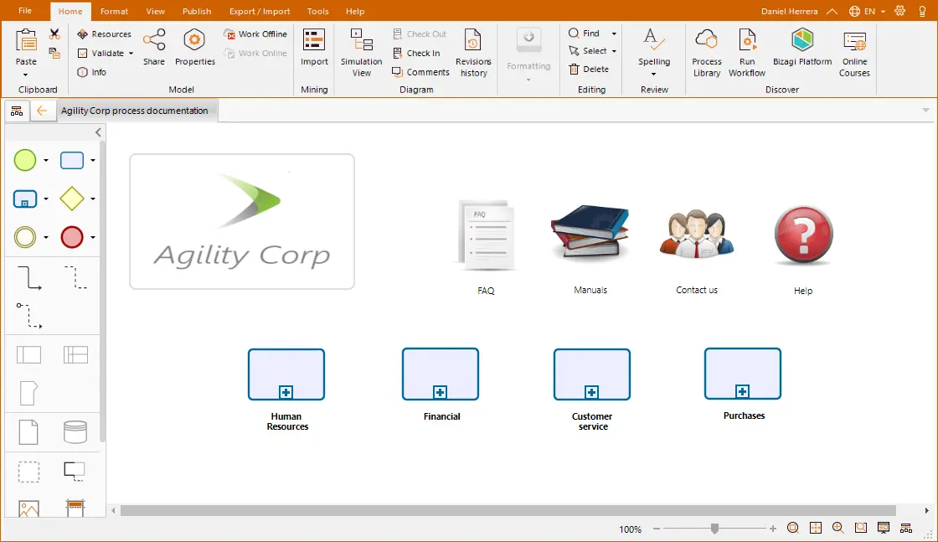The width and height of the screenshot is (938, 542).
Task: Adjust the zoom slider handle
Action: click(x=714, y=529)
